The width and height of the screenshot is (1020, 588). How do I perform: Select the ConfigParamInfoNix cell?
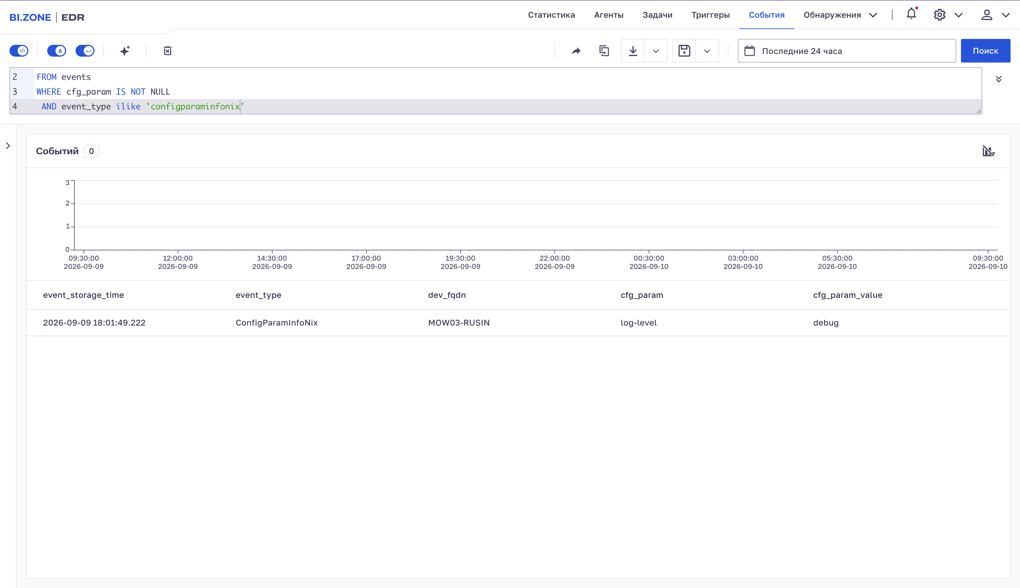tap(277, 323)
